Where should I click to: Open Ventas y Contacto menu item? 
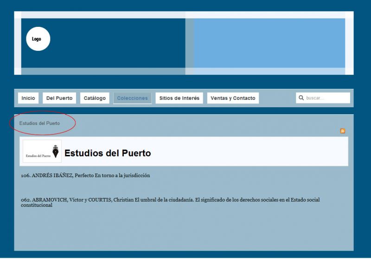click(233, 98)
